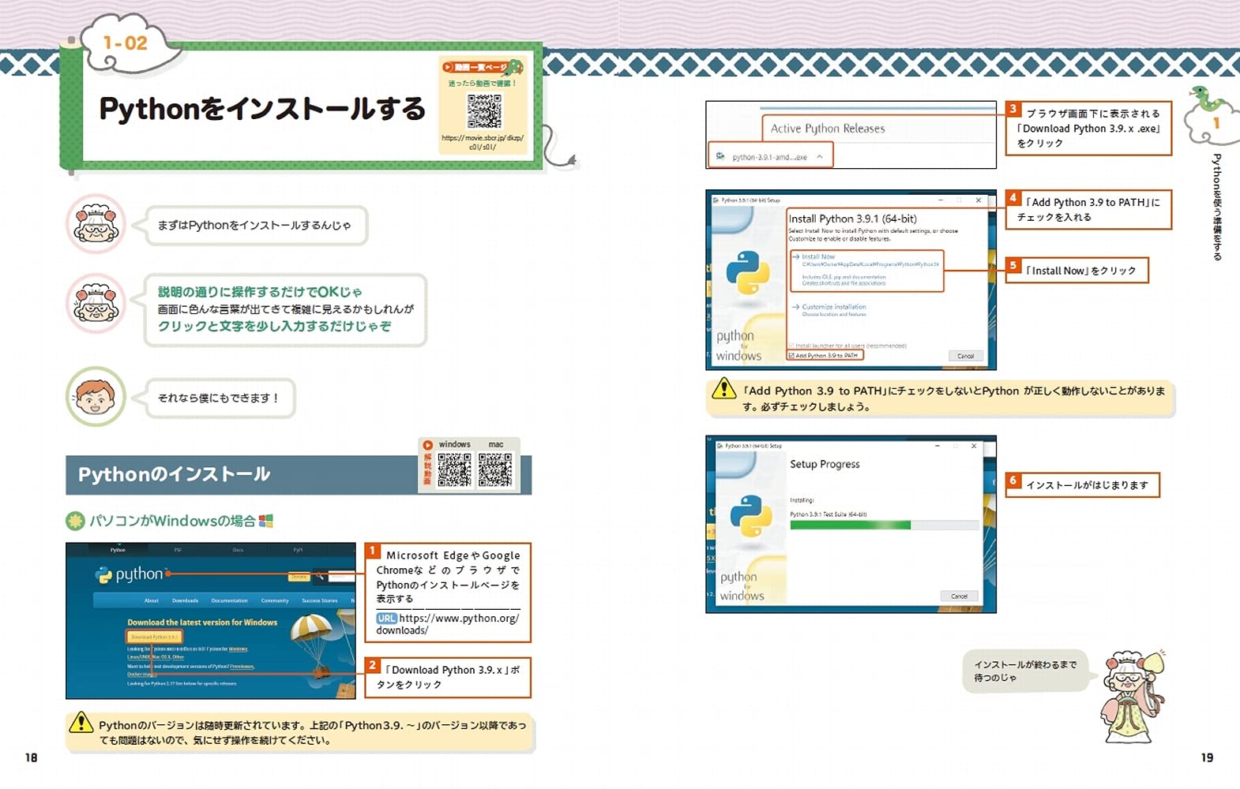
Task: Close the Install Python 3.9.1 setup window
Action: [x=979, y=200]
